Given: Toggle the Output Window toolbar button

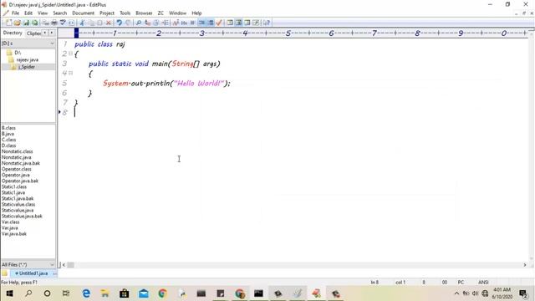Looking at the screenshot, I should point(247,23).
